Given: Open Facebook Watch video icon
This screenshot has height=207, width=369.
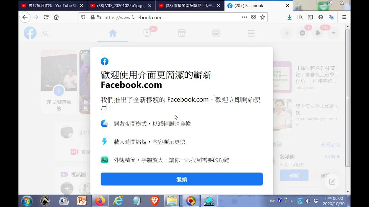Looking at the screenshot, I should click(x=147, y=33).
